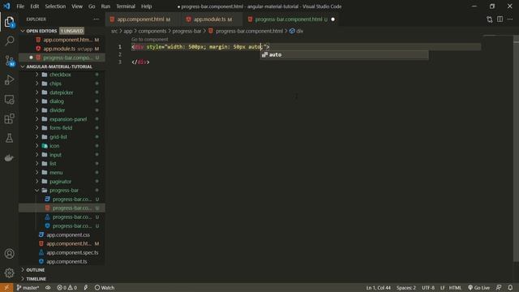Expand the datepicker folder

37,92
